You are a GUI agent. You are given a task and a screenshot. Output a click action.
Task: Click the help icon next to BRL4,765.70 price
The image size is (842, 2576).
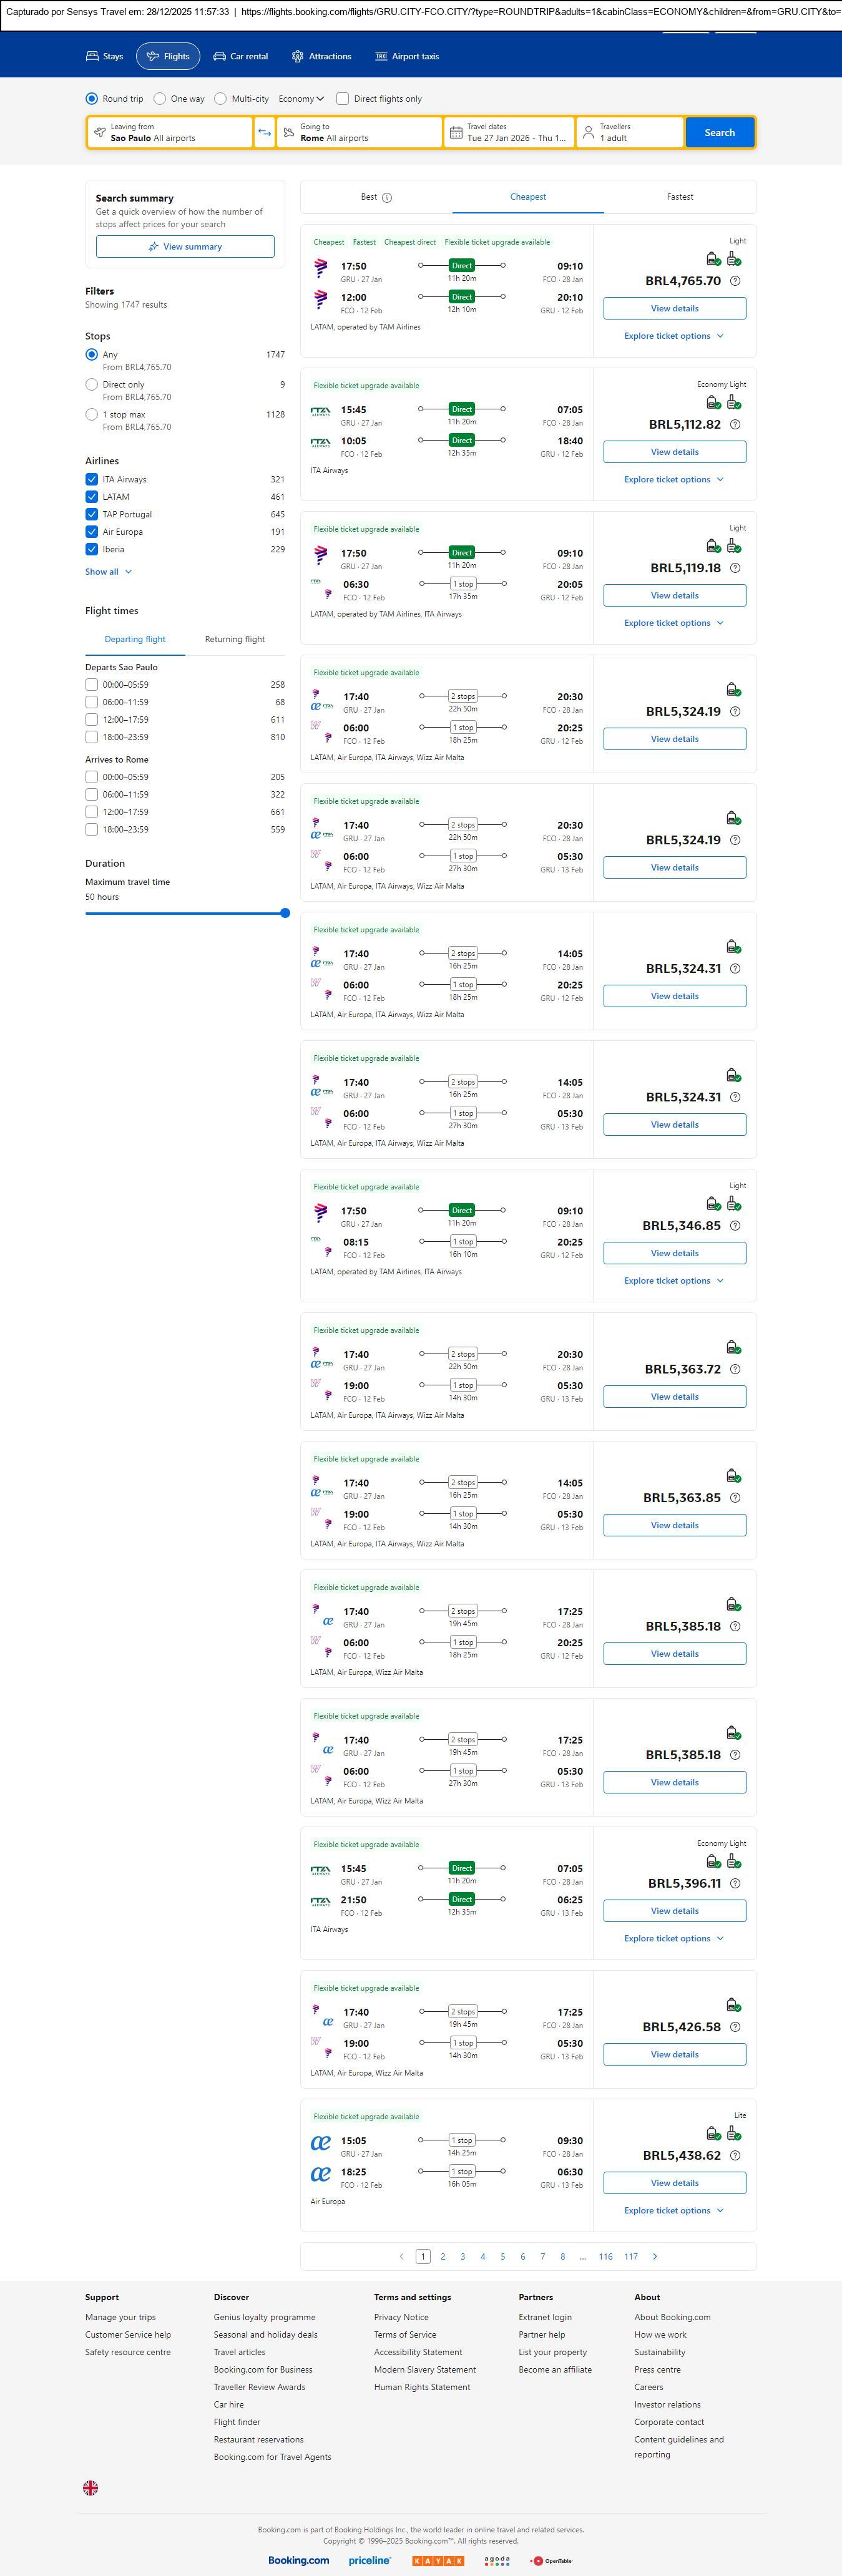[x=735, y=281]
